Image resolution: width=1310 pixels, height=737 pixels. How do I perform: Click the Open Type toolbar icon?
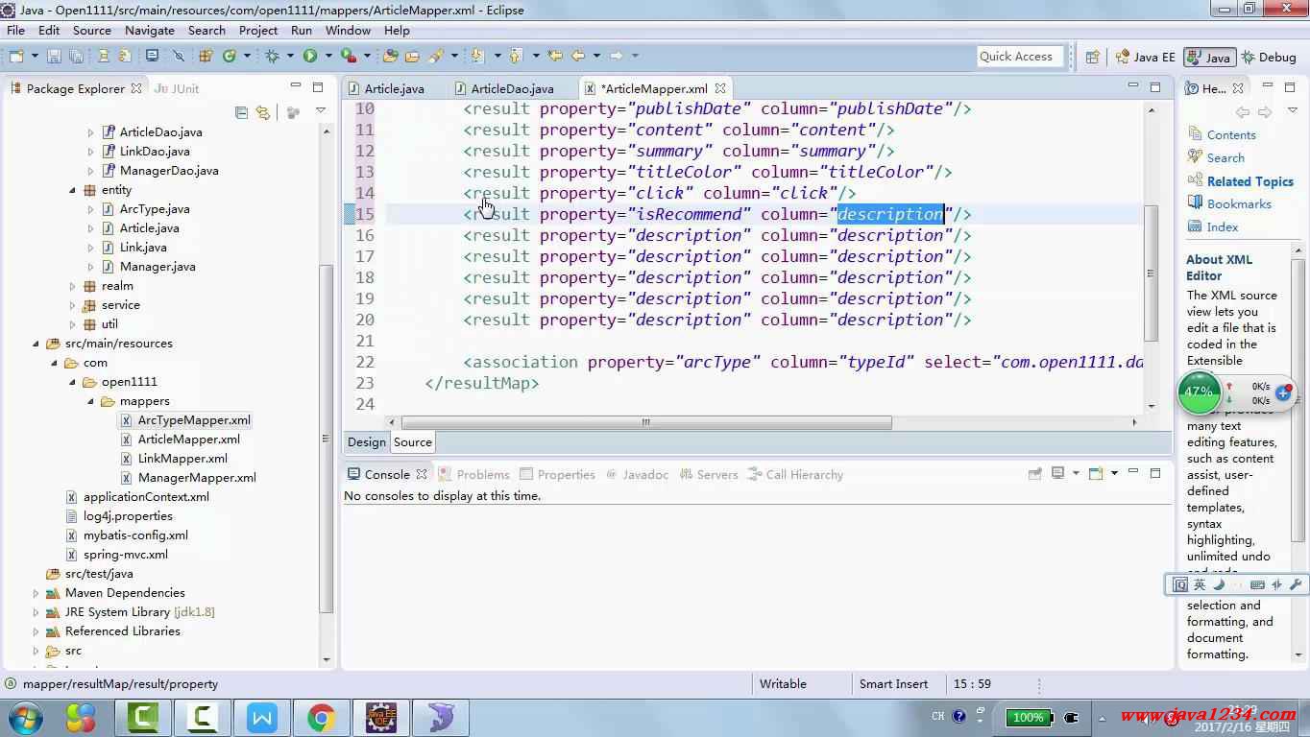[x=390, y=57]
